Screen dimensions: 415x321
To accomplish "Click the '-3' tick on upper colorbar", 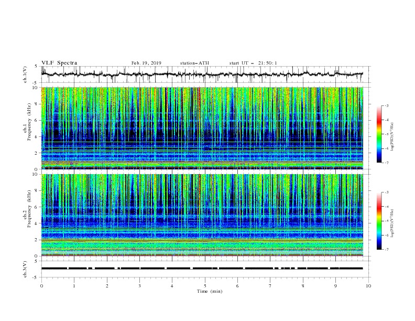I will coord(386,105).
